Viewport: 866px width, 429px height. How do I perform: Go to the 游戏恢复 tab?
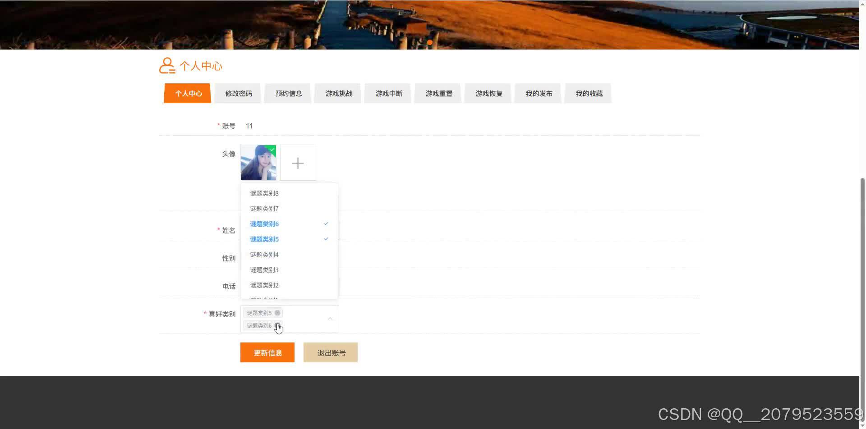pyautogui.click(x=489, y=93)
